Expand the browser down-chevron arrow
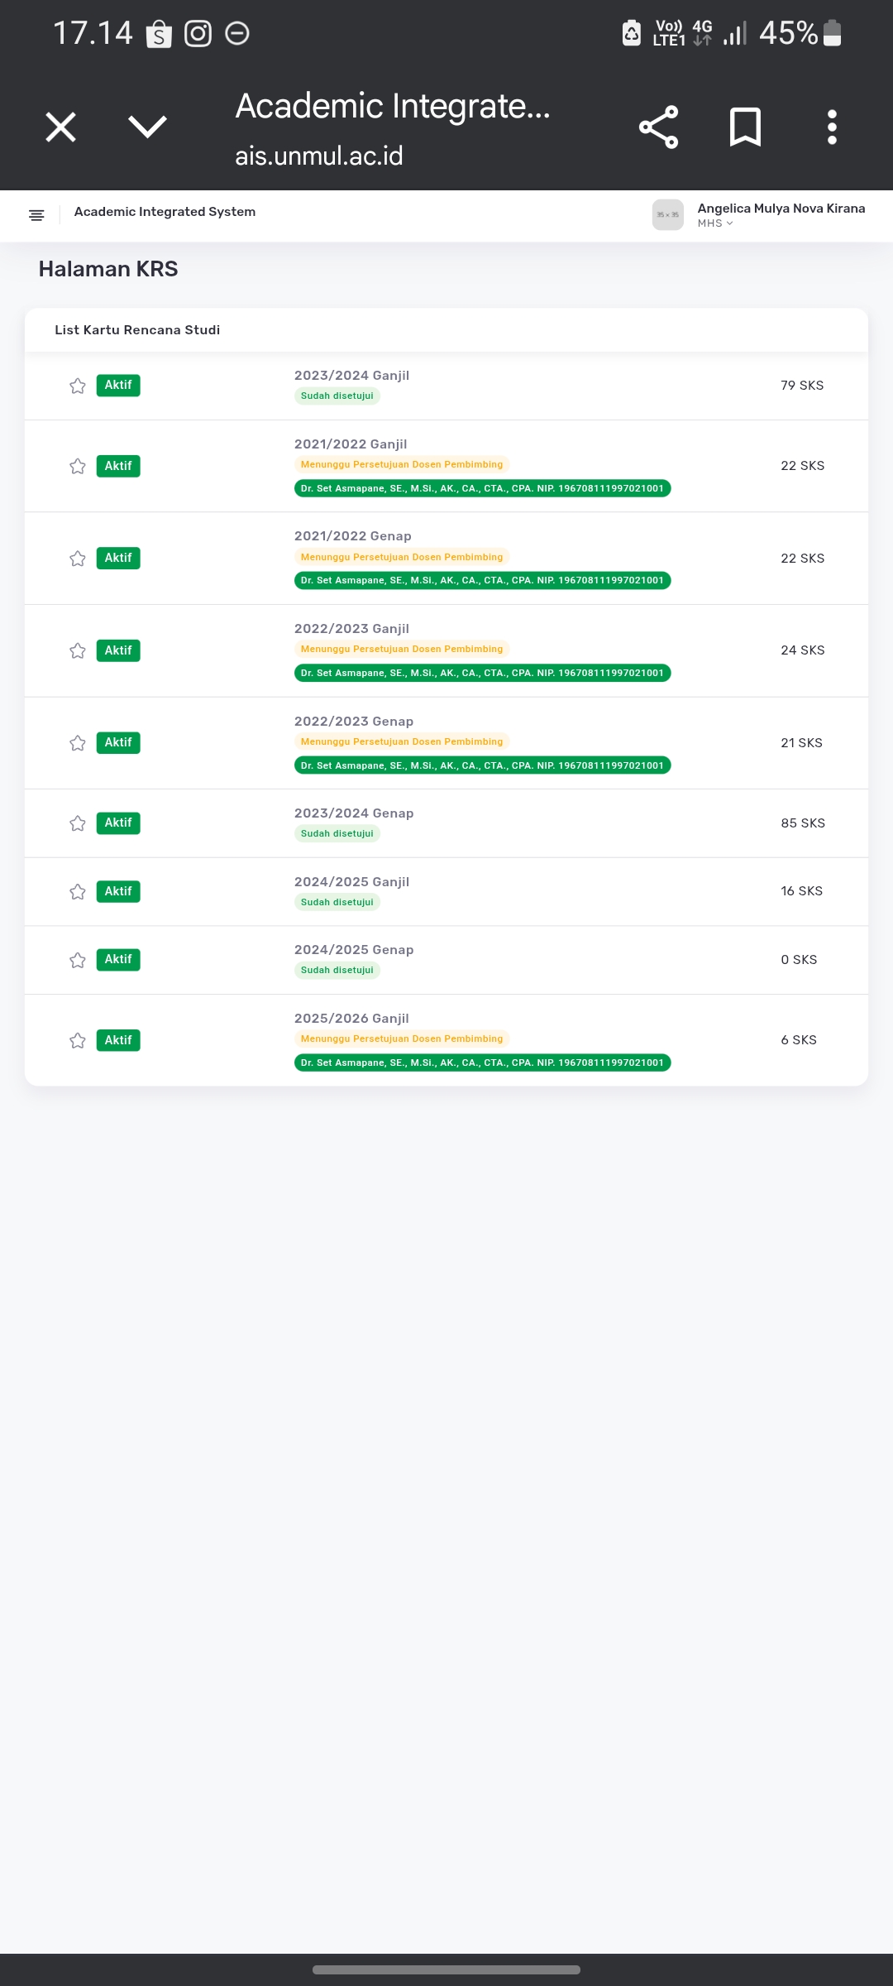The height and width of the screenshot is (1986, 893). 148,127
